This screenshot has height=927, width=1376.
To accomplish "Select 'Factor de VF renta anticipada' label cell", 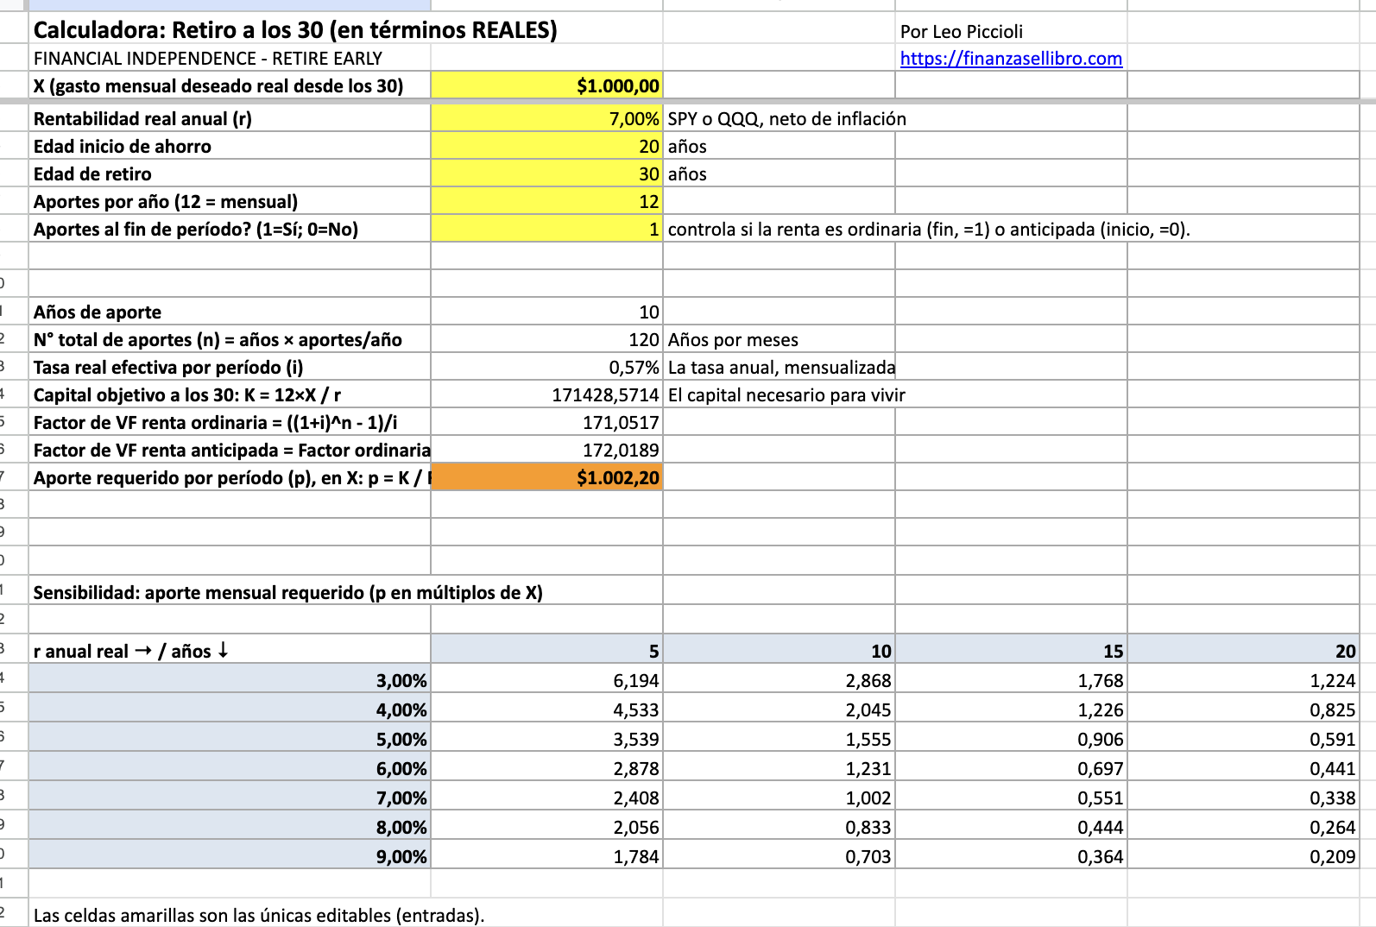I will tap(231, 450).
